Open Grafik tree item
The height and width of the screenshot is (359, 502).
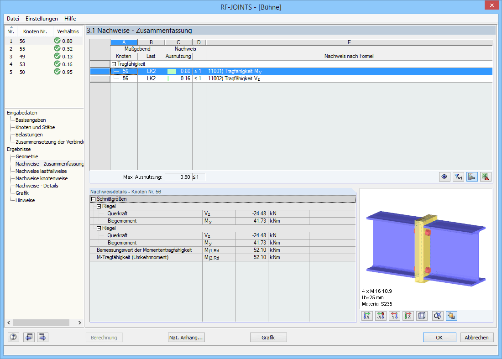(22, 193)
